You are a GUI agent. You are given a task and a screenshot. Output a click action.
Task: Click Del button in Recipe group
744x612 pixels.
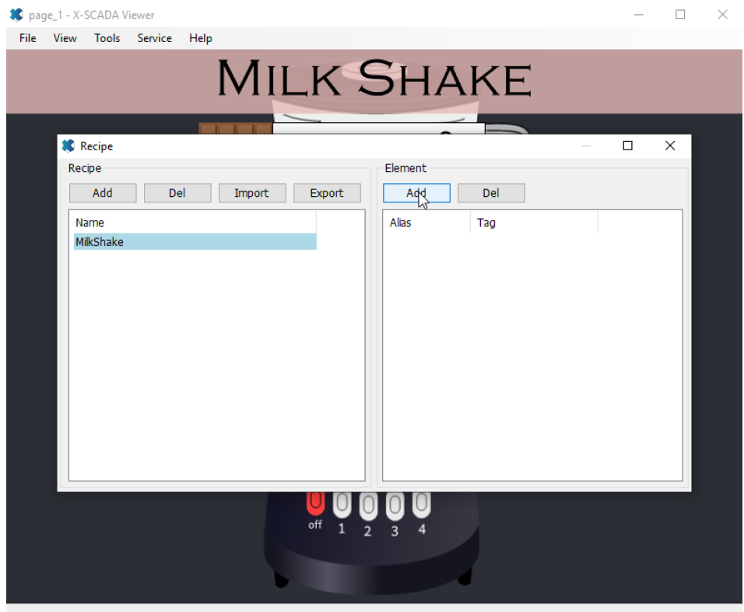[177, 193]
